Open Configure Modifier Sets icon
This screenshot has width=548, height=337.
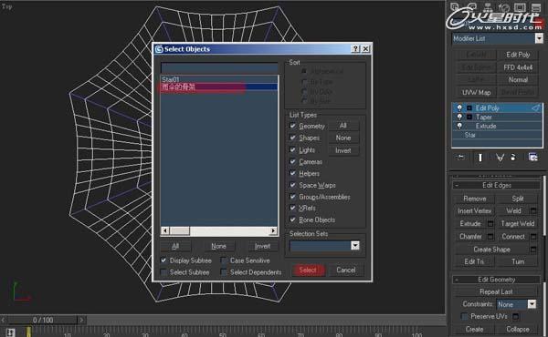(x=533, y=158)
